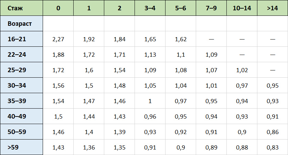Click cell containing 0,86
Viewport: 288px width, 155px height.
(273, 132)
